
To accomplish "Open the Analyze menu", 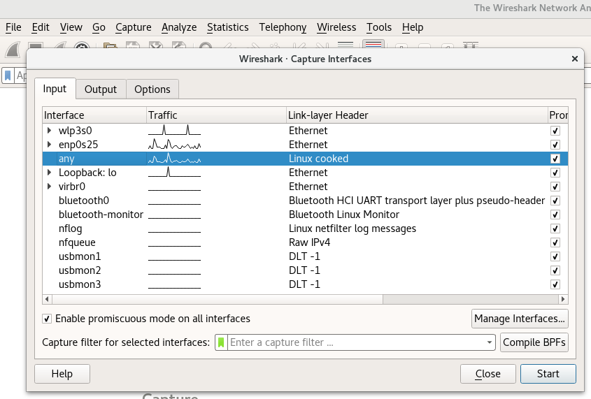I will [x=179, y=27].
